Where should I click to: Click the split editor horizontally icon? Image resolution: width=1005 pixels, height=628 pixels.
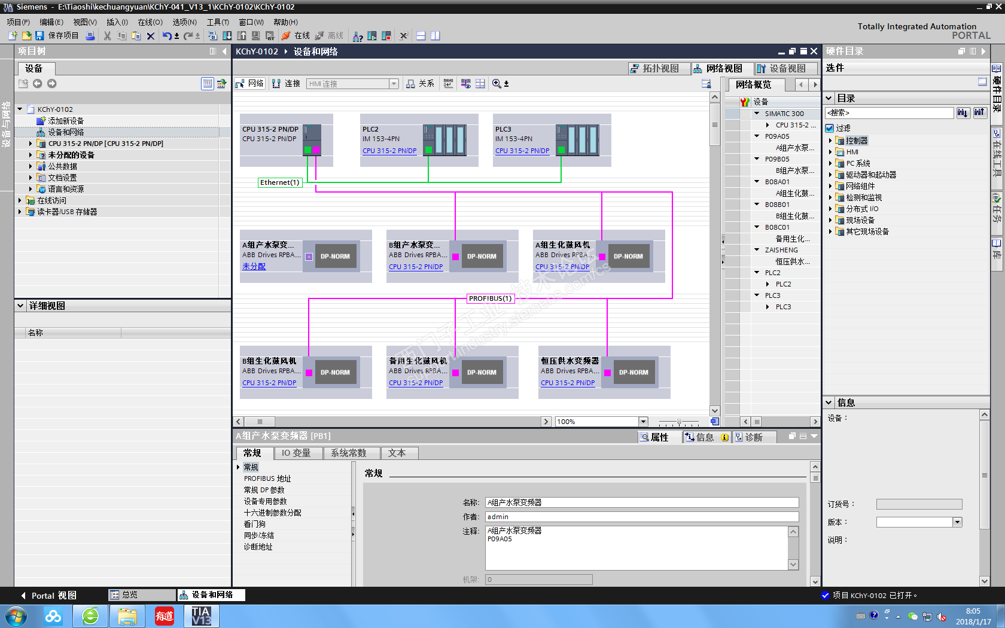421,36
